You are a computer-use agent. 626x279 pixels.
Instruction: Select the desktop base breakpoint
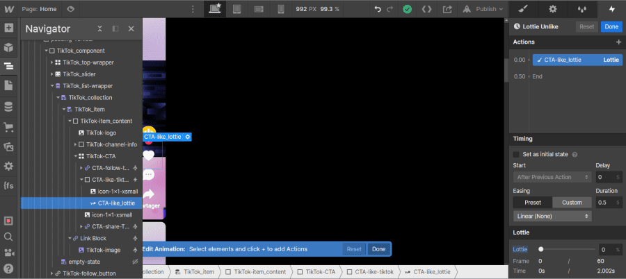coord(215,9)
